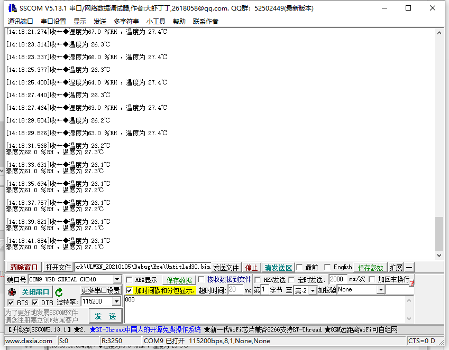Click the red question mark help icon
The image size is (449, 350).
(x=411, y=283)
